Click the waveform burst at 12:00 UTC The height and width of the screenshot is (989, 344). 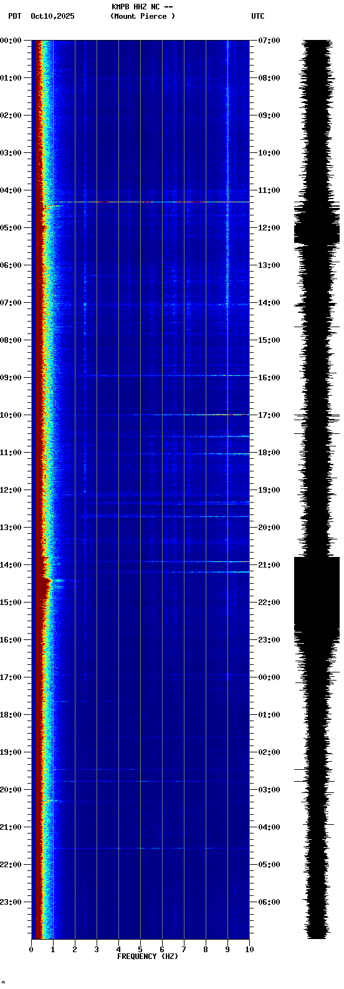coord(317,228)
